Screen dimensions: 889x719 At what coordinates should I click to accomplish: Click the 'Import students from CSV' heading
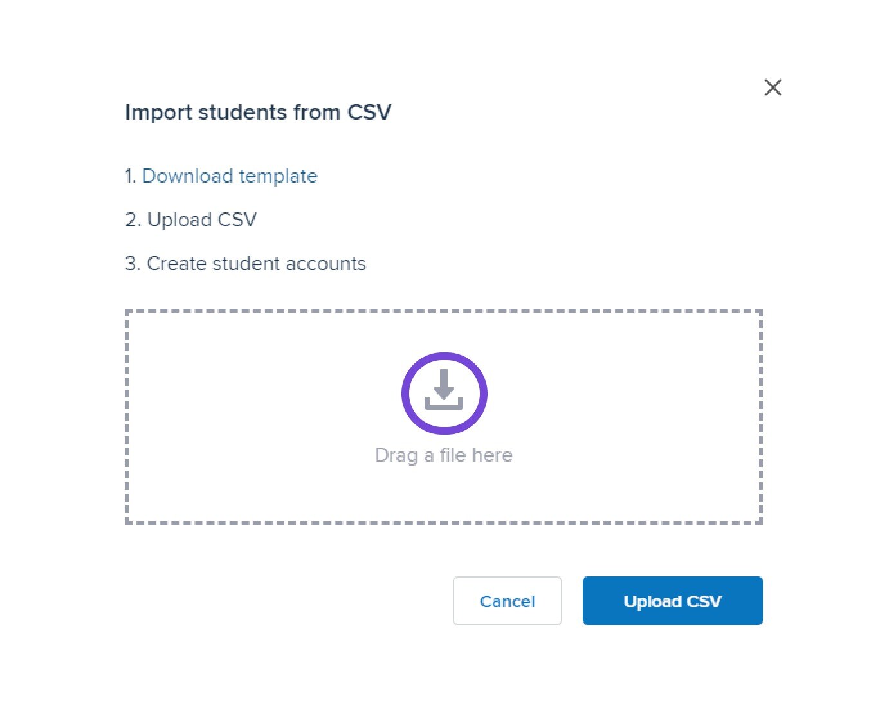pyautogui.click(x=258, y=112)
